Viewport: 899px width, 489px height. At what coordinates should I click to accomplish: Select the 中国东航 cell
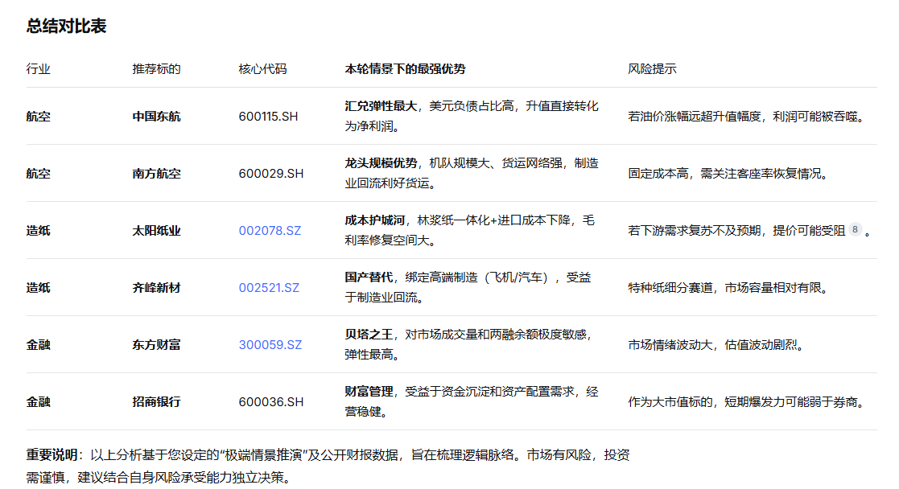156,117
